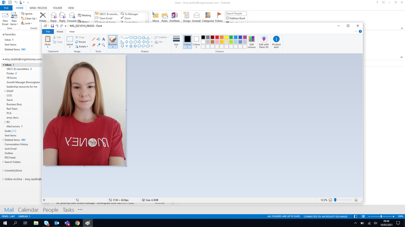Image resolution: width=405 pixels, height=227 pixels.
Task: Switch to People in Outlook navigation
Action: 50,210
